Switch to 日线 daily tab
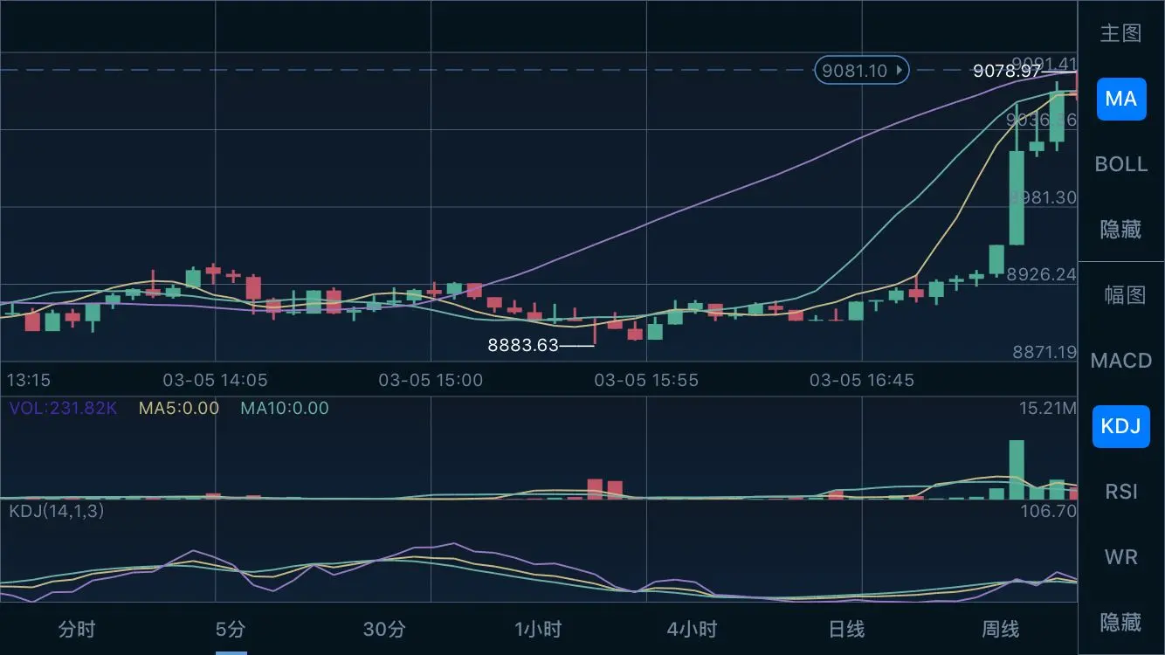The image size is (1165, 655). [x=846, y=629]
